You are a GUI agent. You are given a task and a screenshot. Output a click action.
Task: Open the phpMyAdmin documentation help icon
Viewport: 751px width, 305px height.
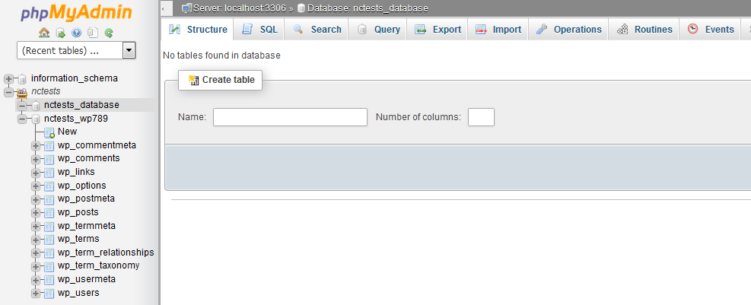(77, 33)
